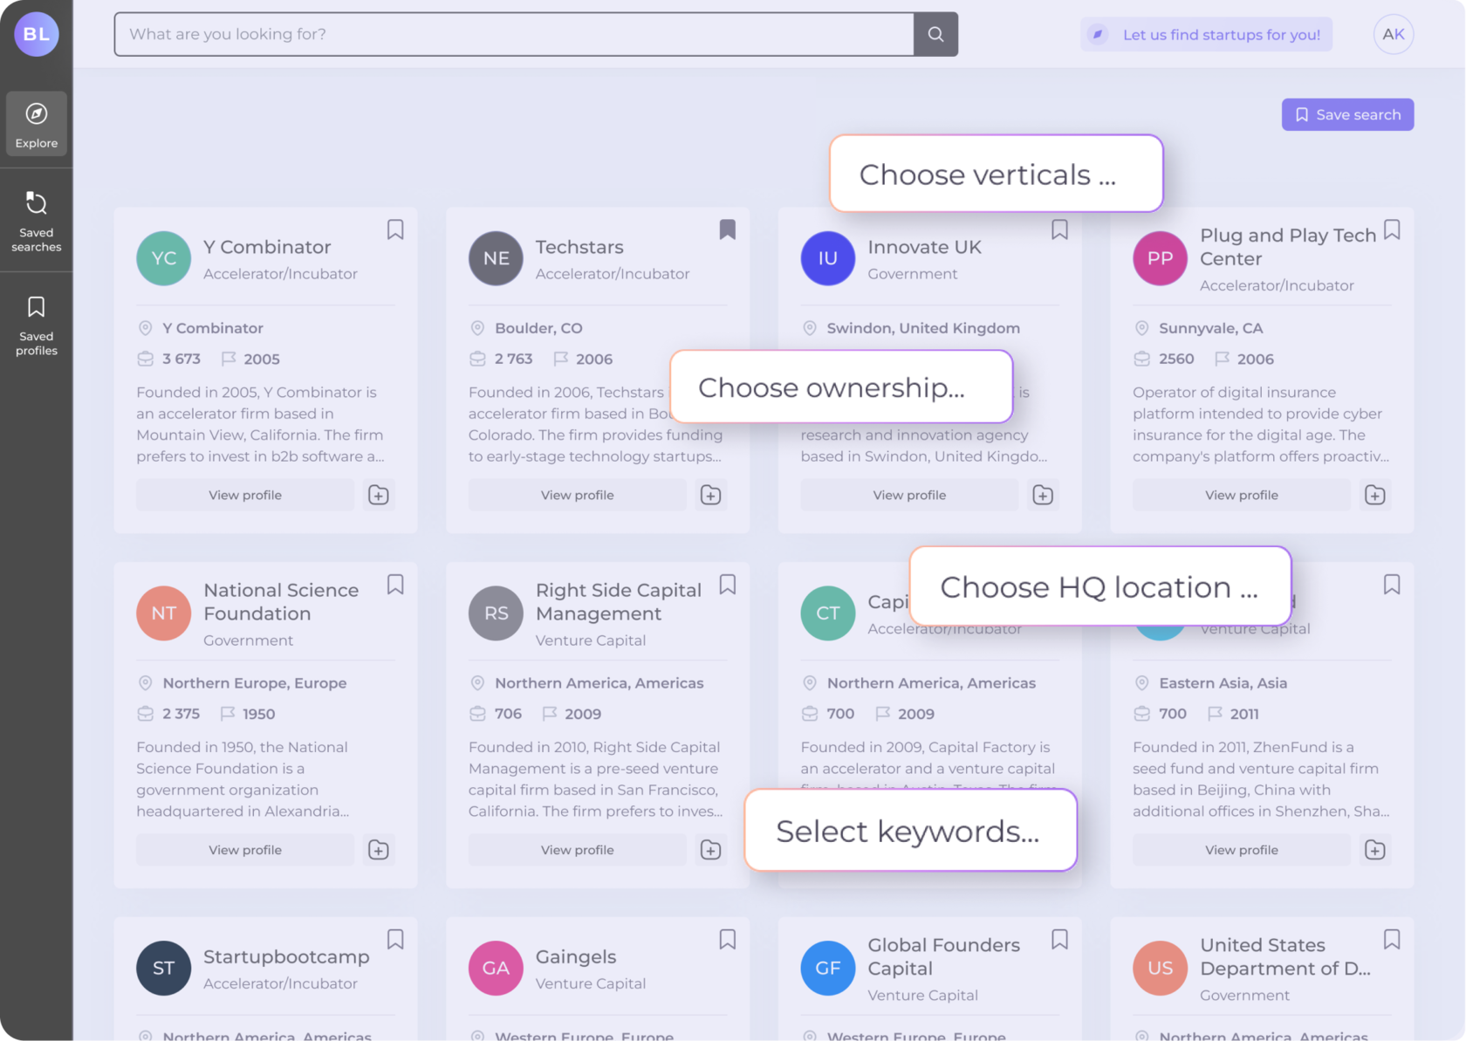
Task: View profile of the Eastern Asia ZhenFund card
Action: coord(1242,850)
